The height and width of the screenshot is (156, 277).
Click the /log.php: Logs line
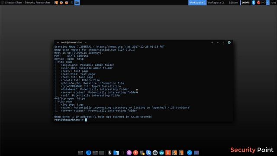pyautogui.click(x=72, y=104)
